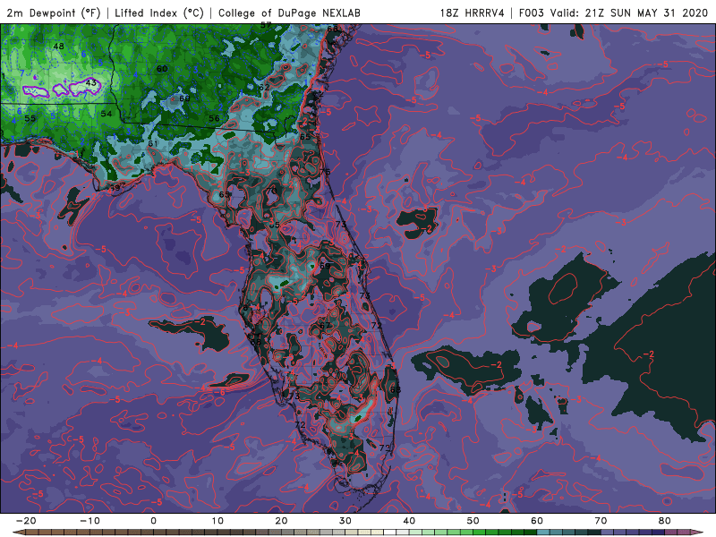Click the 43 dewpoint value inside magenta contour
716x537 pixels.
point(91,82)
